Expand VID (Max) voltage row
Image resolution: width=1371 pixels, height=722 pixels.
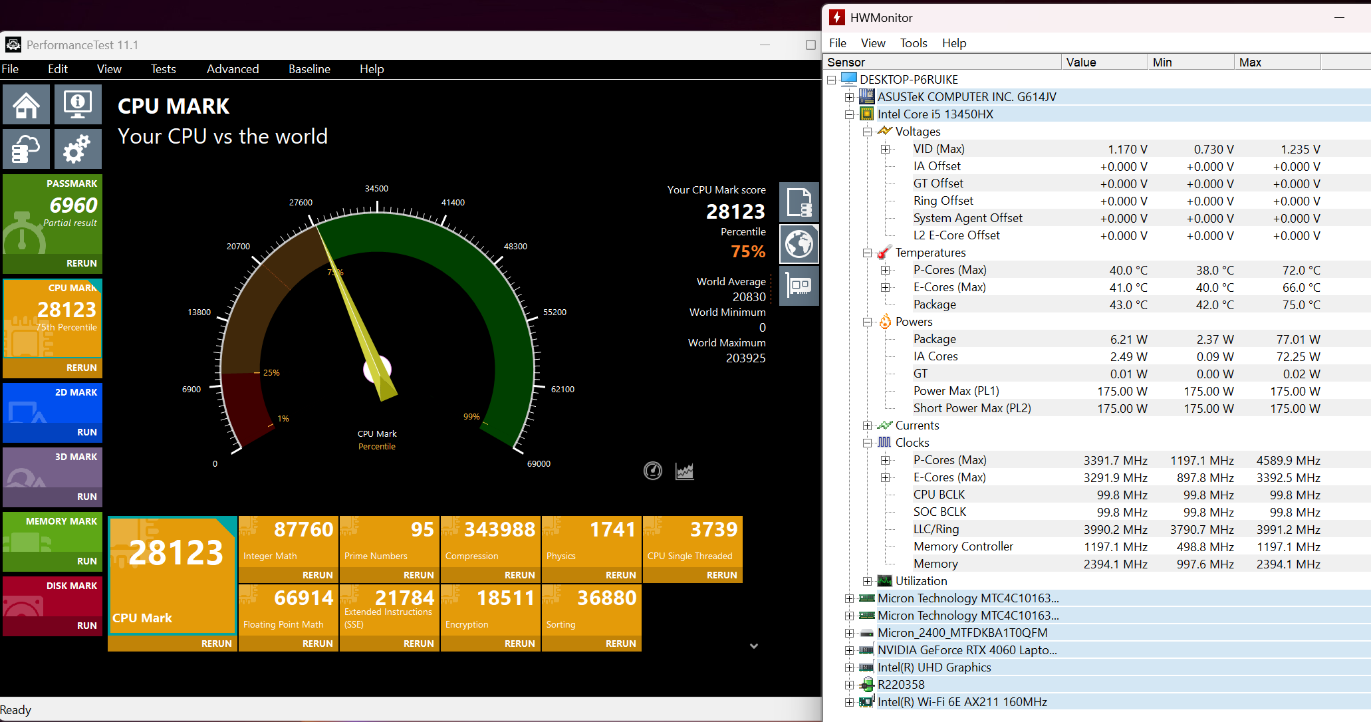885,149
